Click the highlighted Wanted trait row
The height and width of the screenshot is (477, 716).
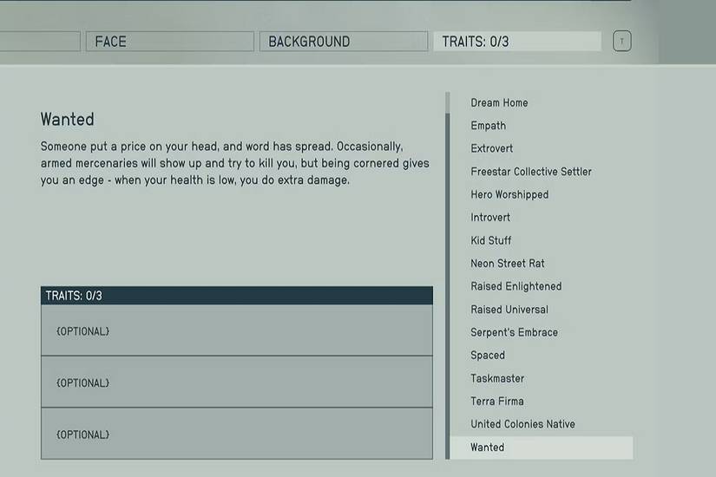542,448
